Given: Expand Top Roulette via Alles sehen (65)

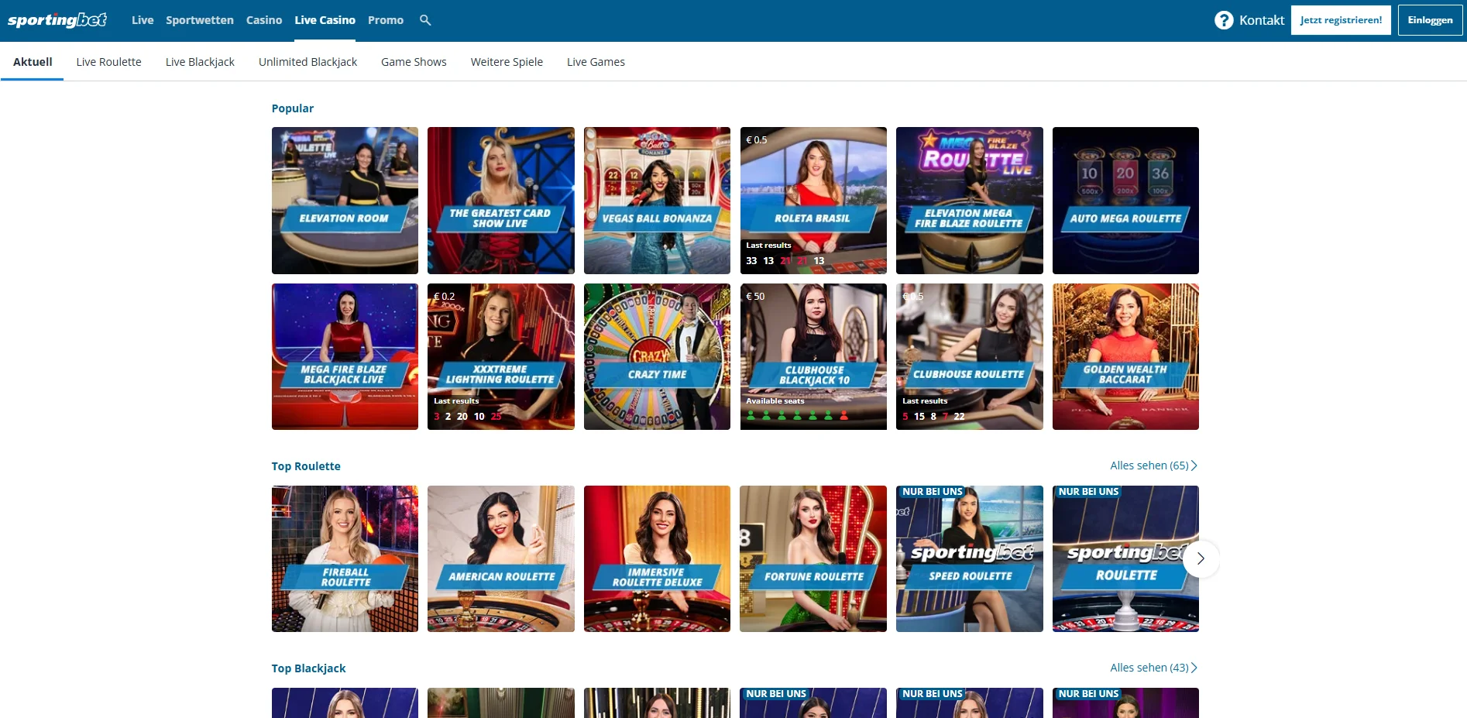Looking at the screenshot, I should [1153, 465].
